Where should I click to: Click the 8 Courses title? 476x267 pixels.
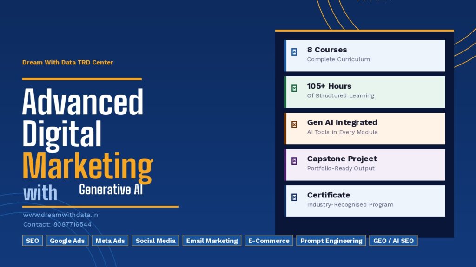point(327,50)
